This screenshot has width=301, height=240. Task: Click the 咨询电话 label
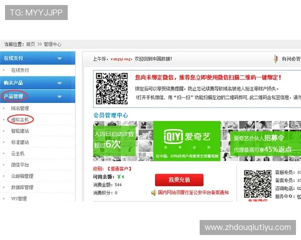click(x=284, y=188)
